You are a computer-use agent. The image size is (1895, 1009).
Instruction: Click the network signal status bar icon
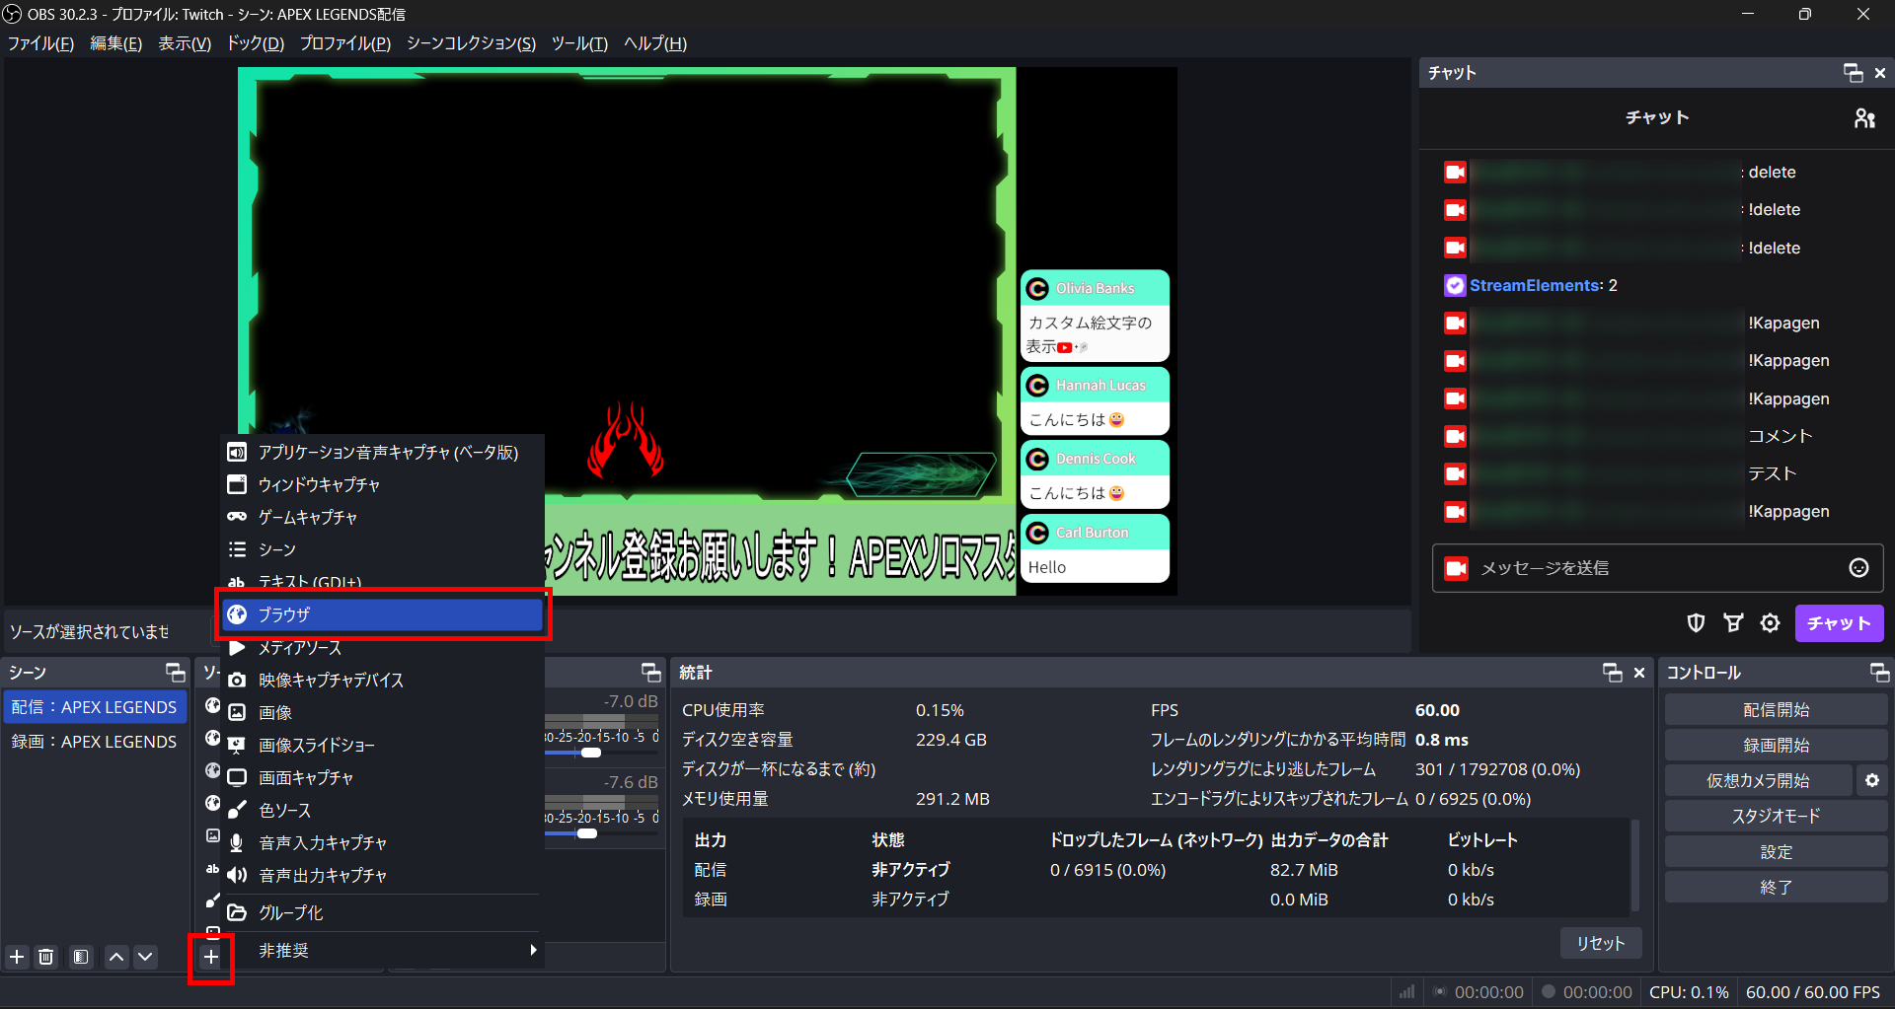1406,992
